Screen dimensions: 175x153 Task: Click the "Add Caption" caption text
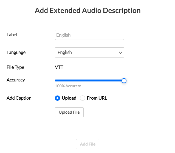point(19,98)
